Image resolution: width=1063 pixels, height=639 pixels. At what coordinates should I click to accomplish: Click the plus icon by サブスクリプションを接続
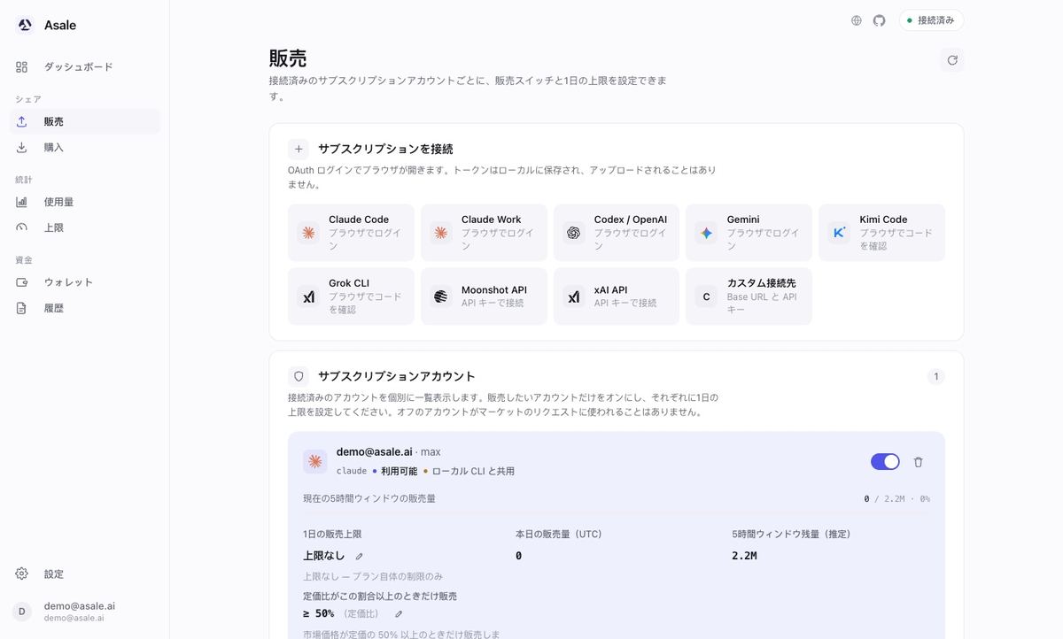299,149
